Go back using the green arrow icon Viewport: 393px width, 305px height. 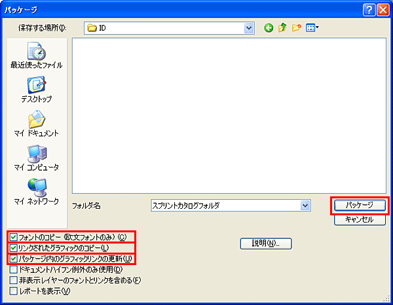point(269,27)
